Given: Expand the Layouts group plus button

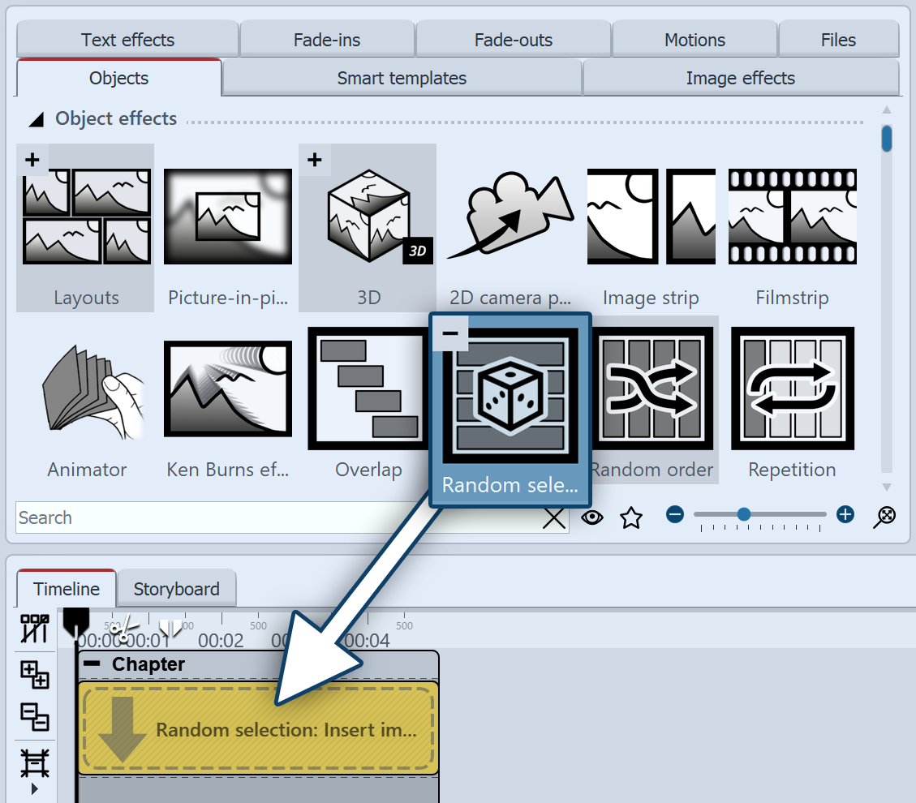Looking at the screenshot, I should tap(32, 160).
